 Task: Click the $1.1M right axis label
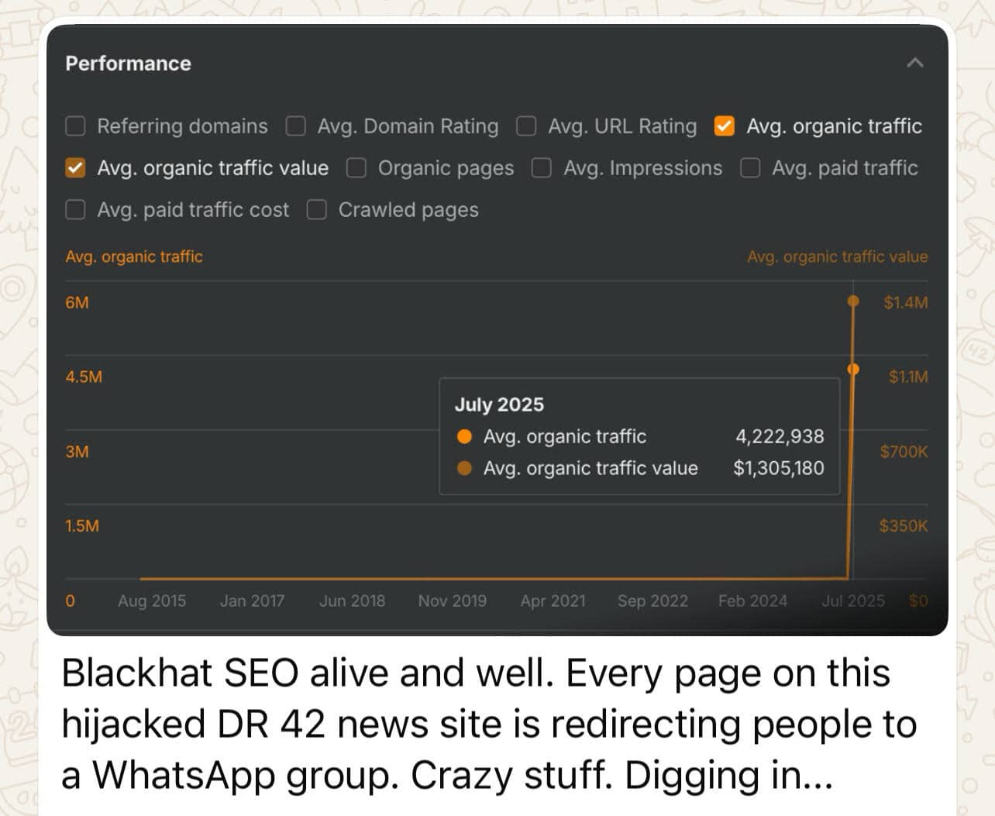[907, 377]
